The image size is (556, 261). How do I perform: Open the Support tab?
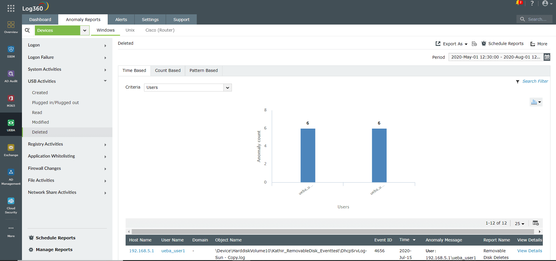pos(182,20)
